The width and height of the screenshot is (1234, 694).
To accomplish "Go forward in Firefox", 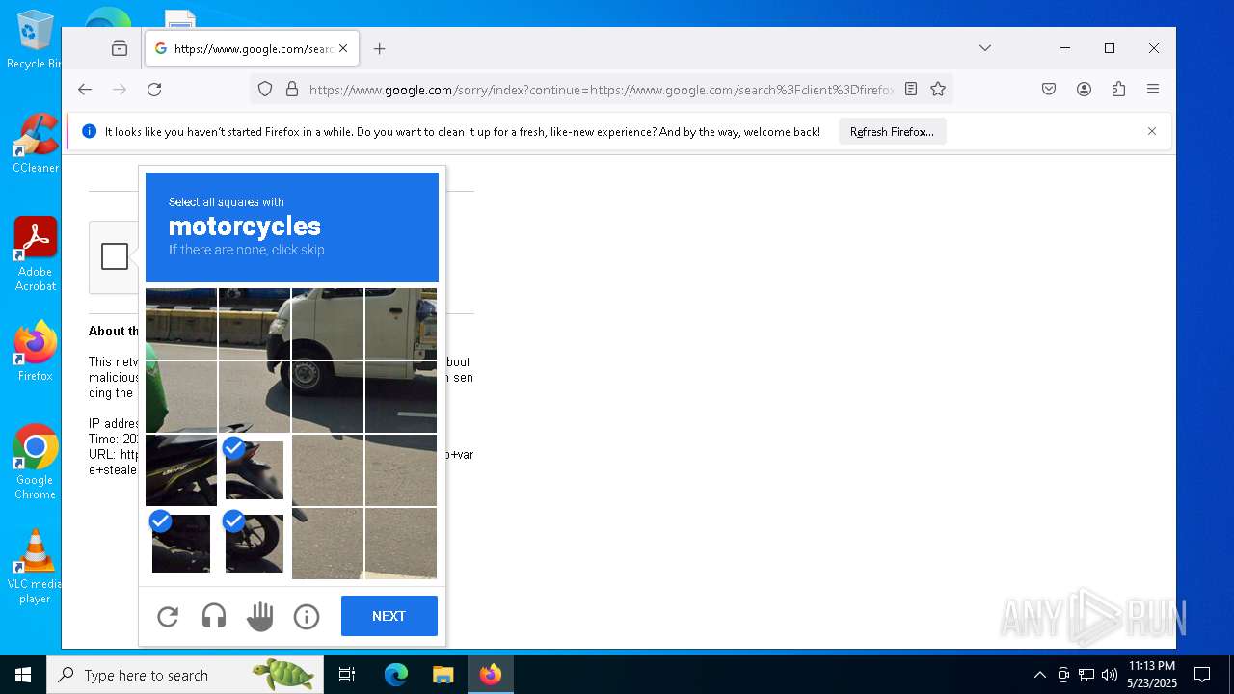I will 120,90.
